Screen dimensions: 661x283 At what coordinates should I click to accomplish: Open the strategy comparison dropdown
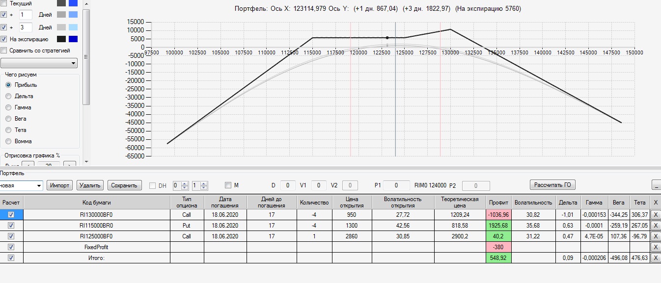coord(39,63)
